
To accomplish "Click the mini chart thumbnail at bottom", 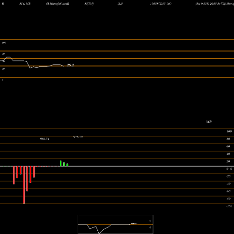I will pyautogui.click(x=116, y=224).
